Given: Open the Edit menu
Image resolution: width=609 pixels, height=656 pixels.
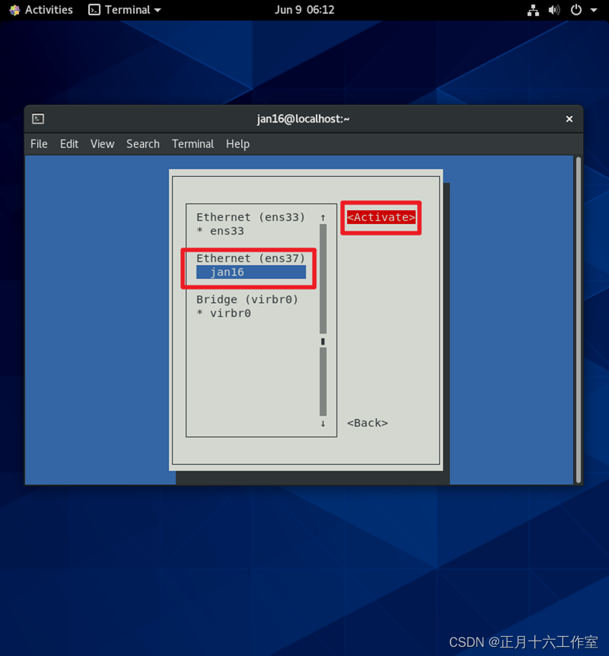Looking at the screenshot, I should (69, 144).
